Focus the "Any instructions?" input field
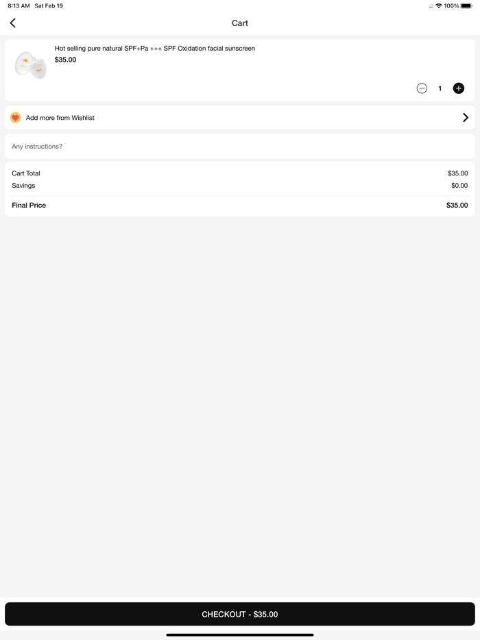 (240, 147)
